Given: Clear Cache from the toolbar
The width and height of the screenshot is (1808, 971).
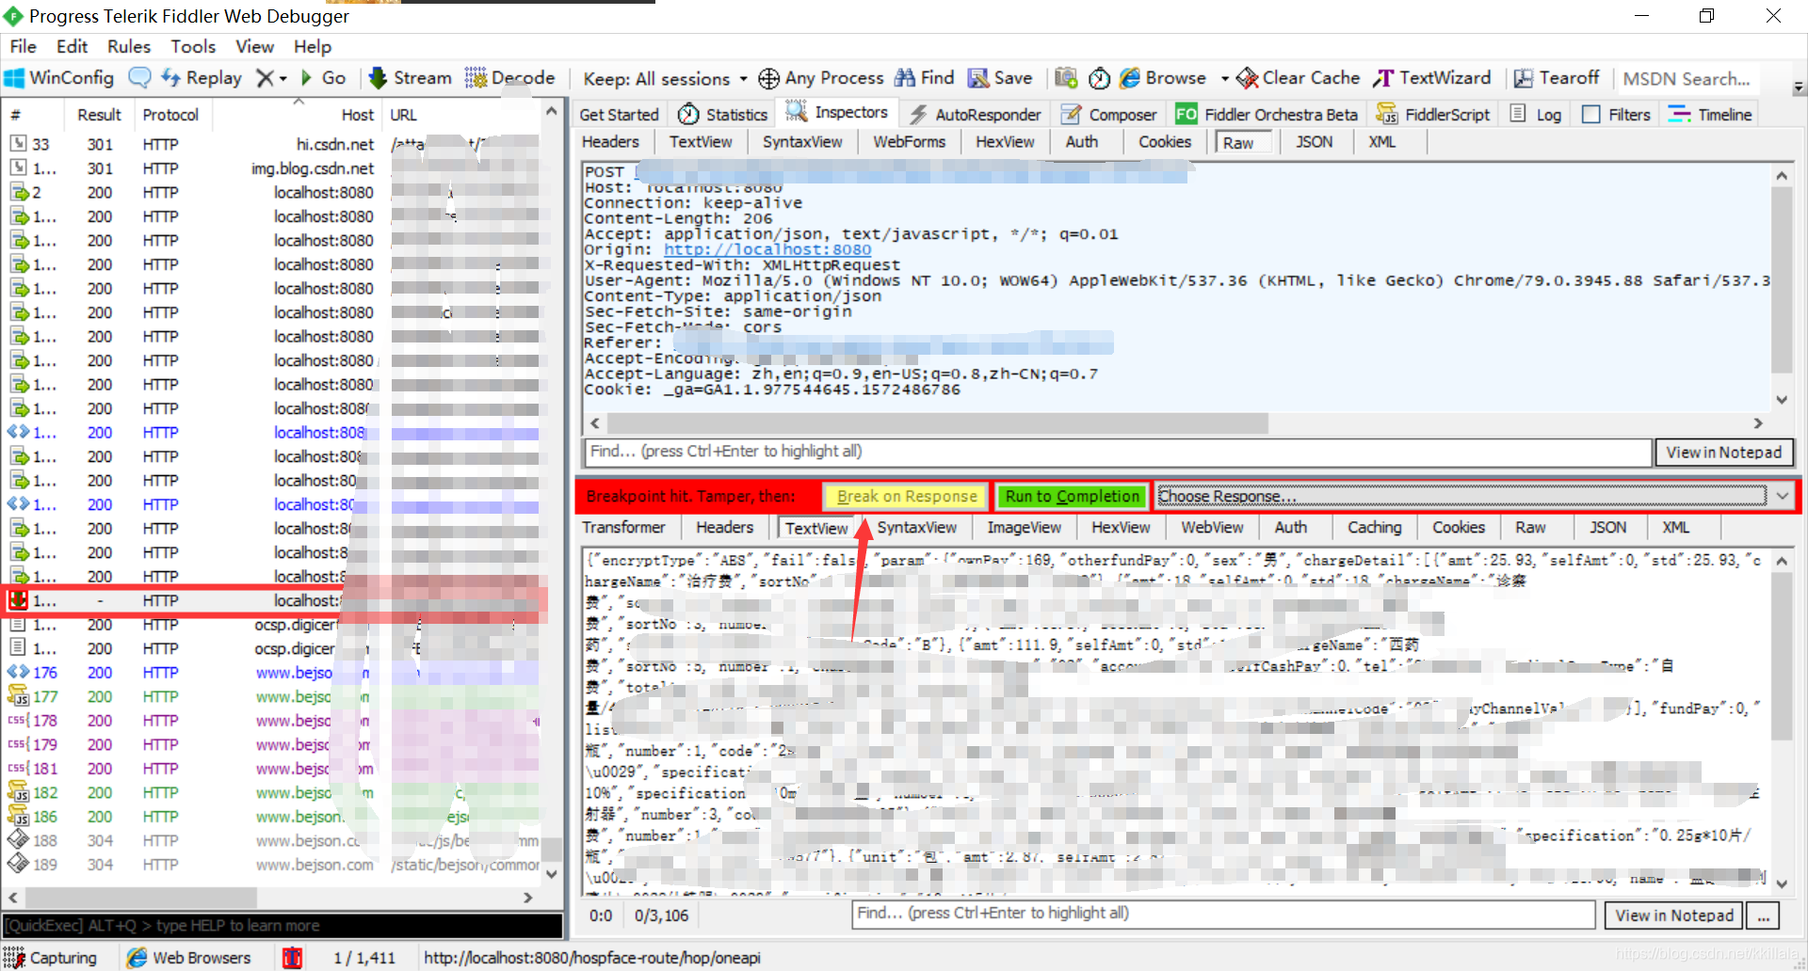Looking at the screenshot, I should tap(1299, 78).
